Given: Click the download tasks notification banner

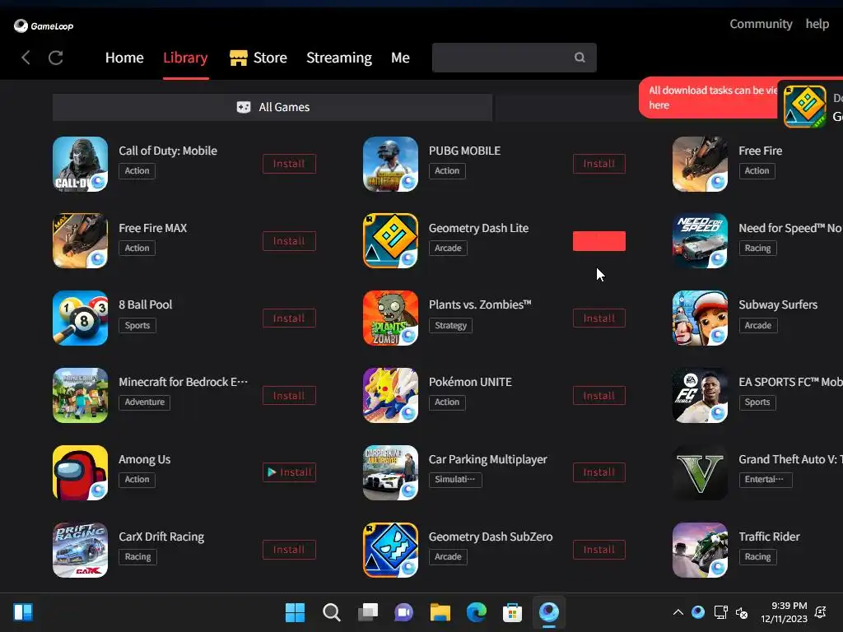Looking at the screenshot, I should [x=709, y=97].
